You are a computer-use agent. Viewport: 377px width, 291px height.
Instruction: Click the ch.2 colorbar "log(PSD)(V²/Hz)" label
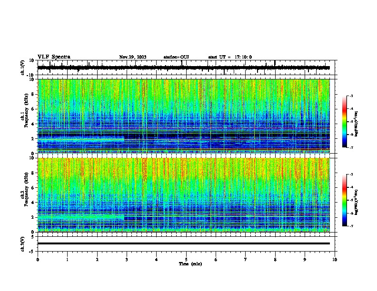point(357,202)
